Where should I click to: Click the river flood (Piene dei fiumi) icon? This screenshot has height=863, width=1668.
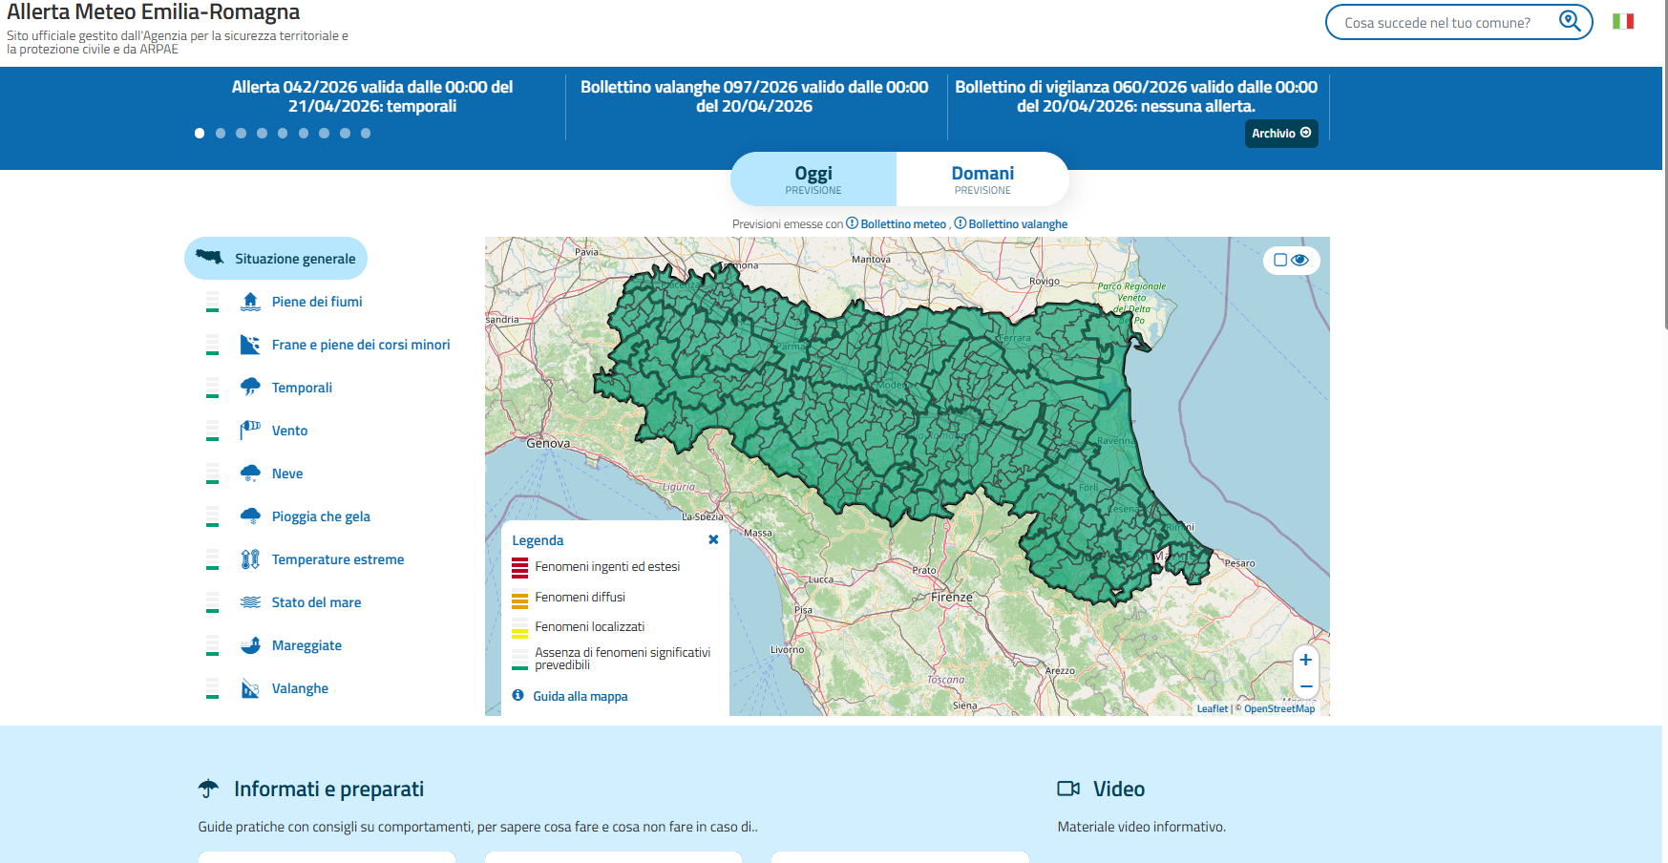point(250,302)
